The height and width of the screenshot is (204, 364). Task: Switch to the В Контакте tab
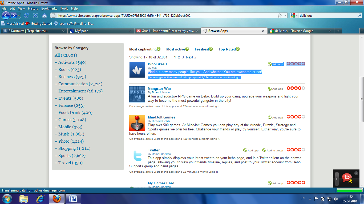coord(34,31)
